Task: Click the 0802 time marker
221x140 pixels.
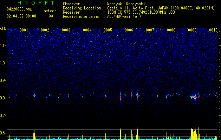Action: 45,30
